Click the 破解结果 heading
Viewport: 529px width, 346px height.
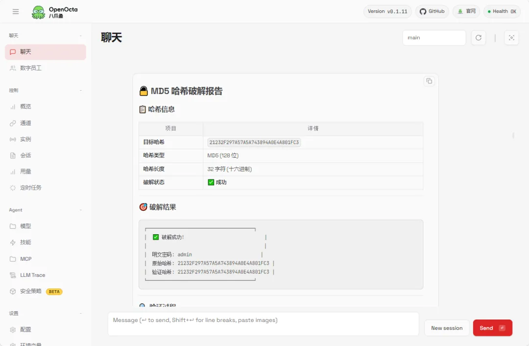pyautogui.click(x=158, y=207)
